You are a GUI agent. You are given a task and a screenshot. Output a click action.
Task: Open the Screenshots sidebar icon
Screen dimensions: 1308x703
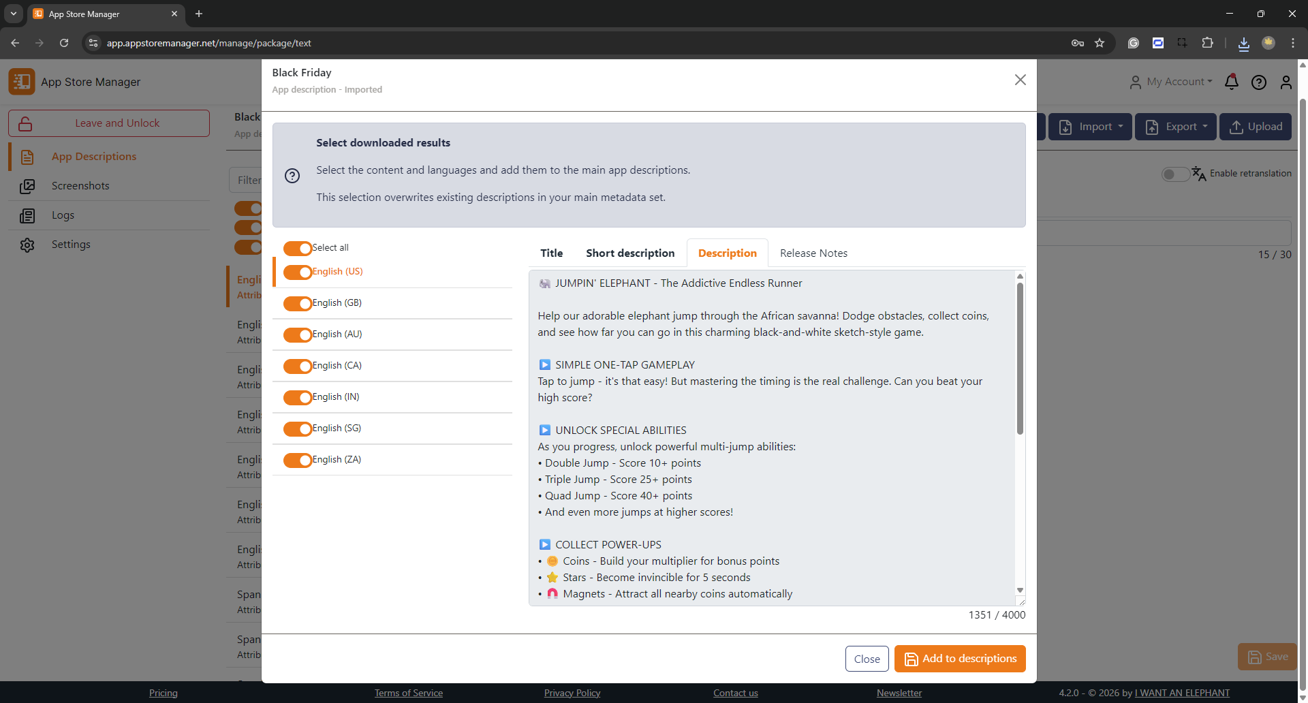(x=27, y=186)
